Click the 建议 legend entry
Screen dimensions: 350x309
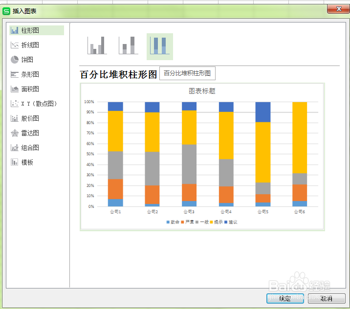231,222
